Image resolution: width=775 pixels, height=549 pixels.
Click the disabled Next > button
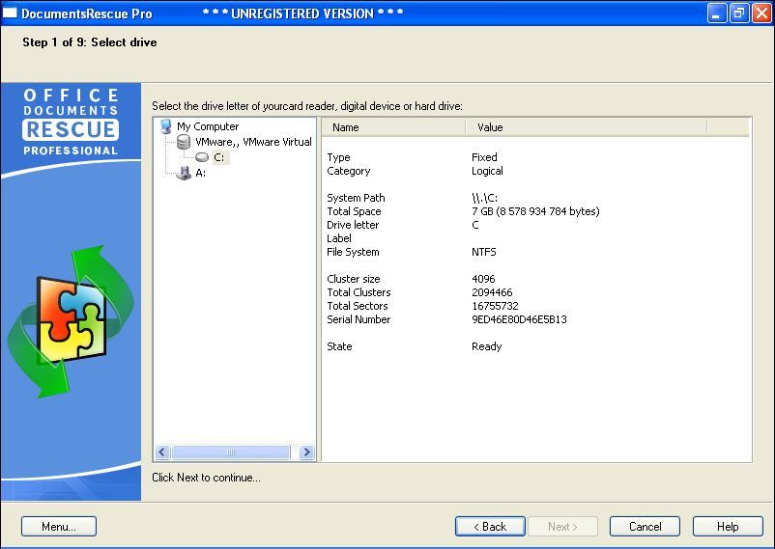[563, 527]
